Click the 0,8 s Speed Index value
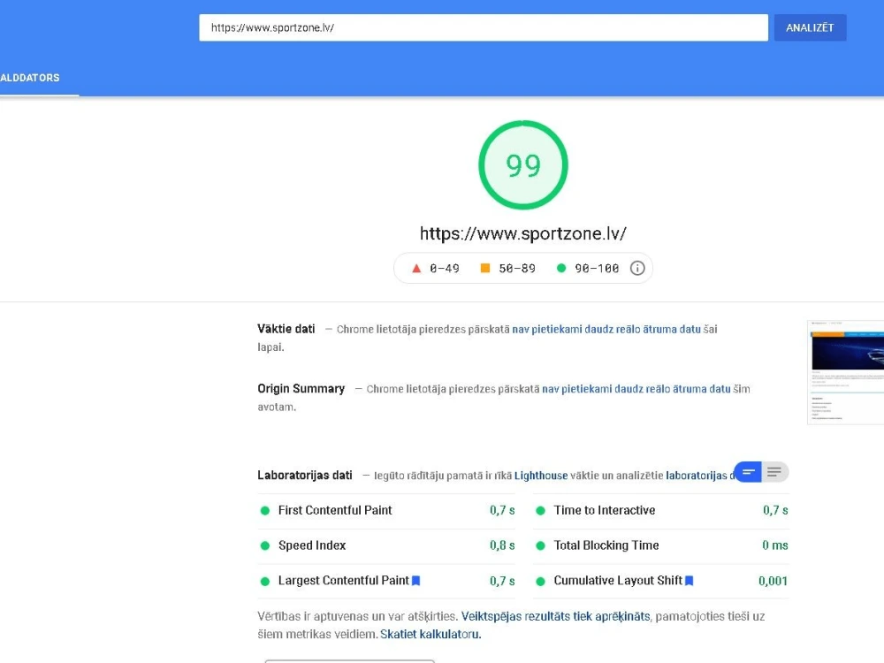The image size is (884, 663). point(502,545)
